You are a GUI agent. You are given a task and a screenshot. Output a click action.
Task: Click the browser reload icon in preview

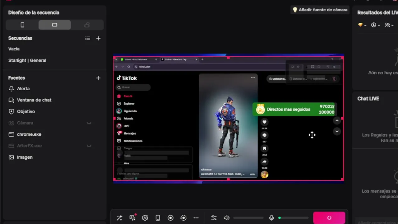coord(129,67)
